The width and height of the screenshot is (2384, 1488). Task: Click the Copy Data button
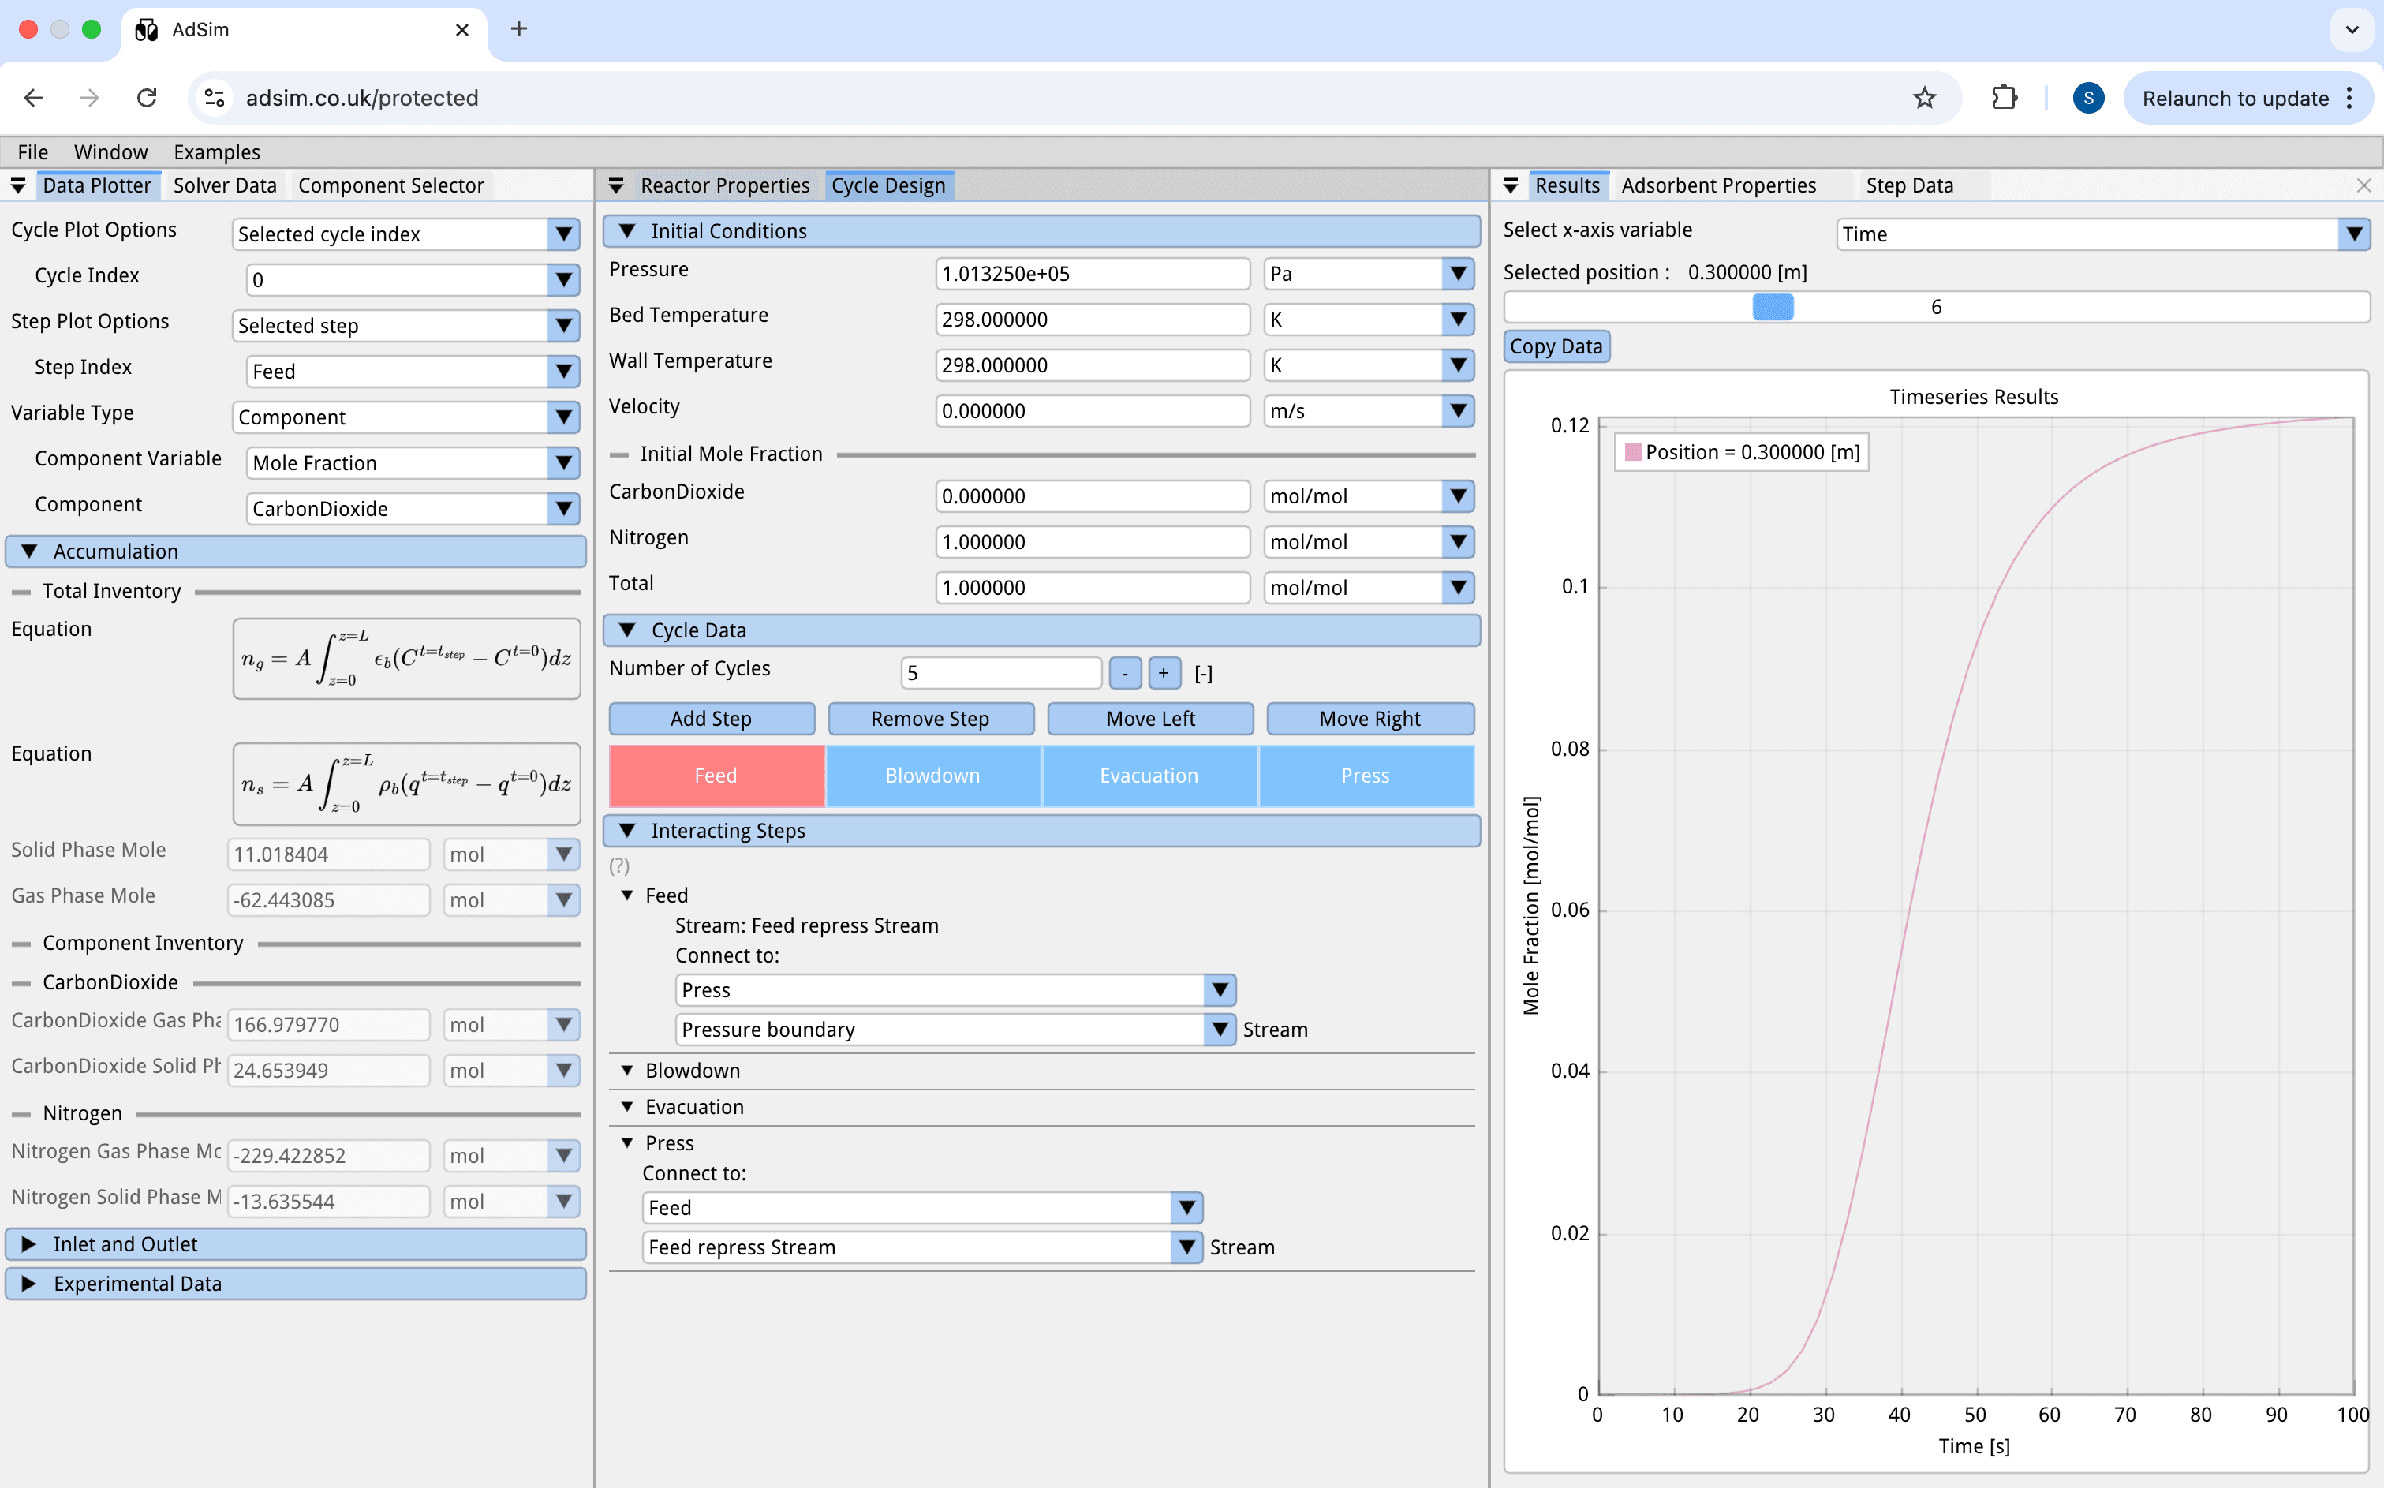coord(1556,346)
